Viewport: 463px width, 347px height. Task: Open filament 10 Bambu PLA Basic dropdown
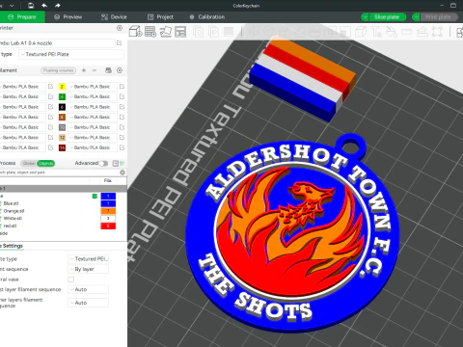93,127
